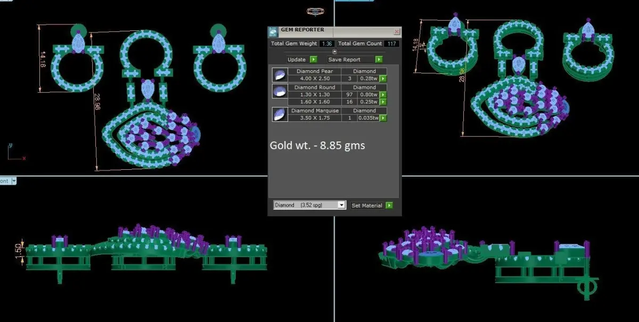
Task: Click the green arrow next to Save Report
Action: [379, 60]
